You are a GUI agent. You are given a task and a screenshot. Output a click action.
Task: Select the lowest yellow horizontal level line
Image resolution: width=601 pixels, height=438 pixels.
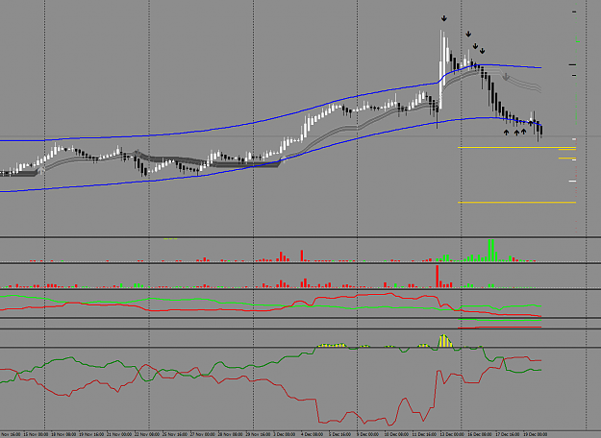516,202
